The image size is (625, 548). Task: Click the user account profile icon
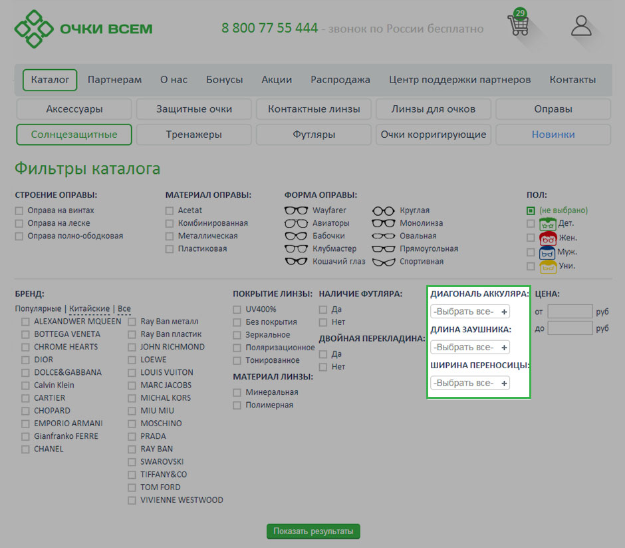pyautogui.click(x=581, y=26)
